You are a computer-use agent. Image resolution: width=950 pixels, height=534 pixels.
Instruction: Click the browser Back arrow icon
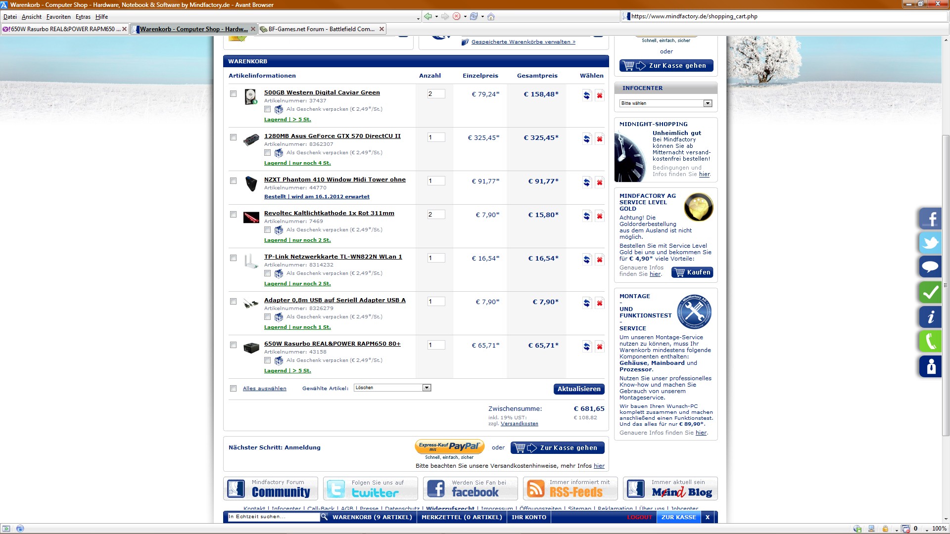pos(428,16)
